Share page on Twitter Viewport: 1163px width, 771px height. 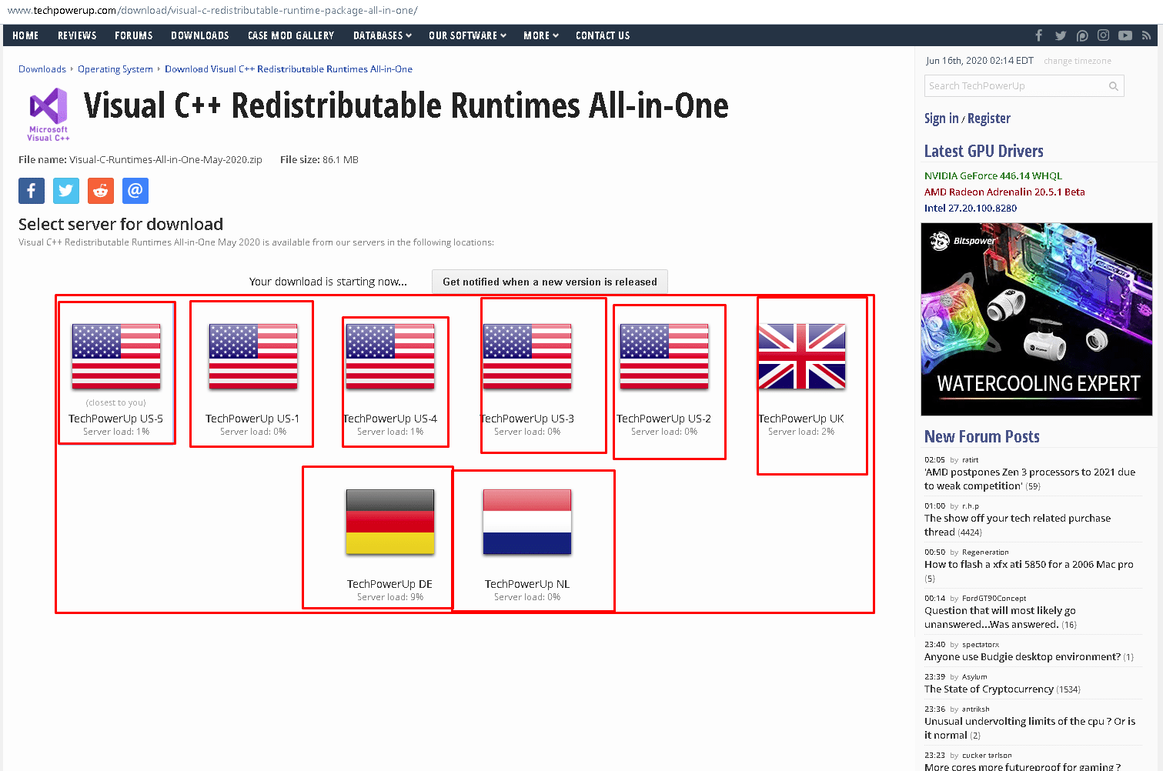coord(66,191)
